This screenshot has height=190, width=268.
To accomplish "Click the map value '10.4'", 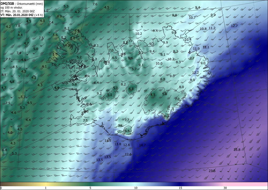I will coord(188,39).
